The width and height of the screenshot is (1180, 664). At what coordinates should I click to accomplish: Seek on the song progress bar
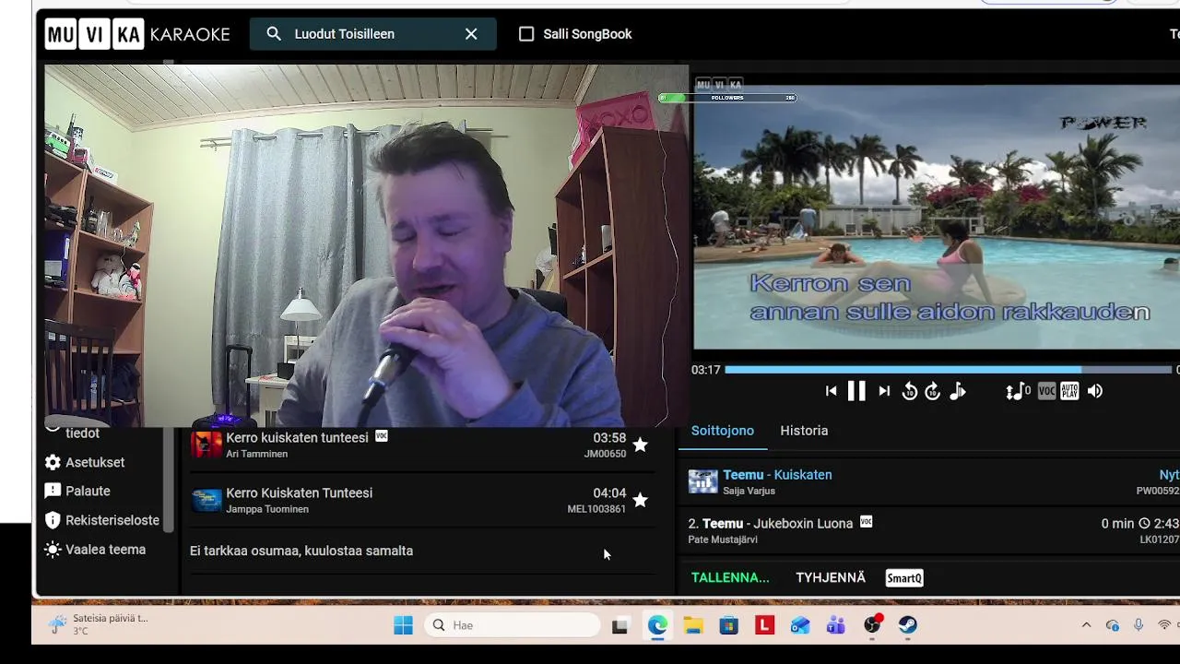point(948,370)
